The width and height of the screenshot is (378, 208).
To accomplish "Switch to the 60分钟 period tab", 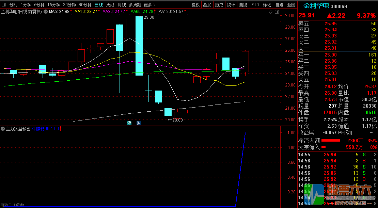I will [85, 5].
